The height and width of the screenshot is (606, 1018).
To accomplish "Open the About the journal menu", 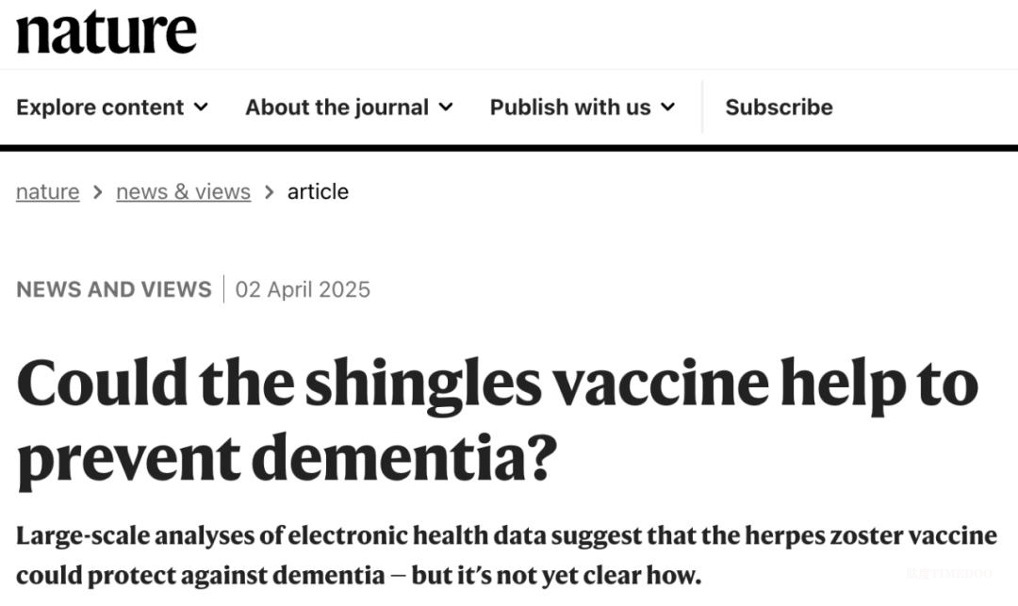I will pyautogui.click(x=337, y=107).
